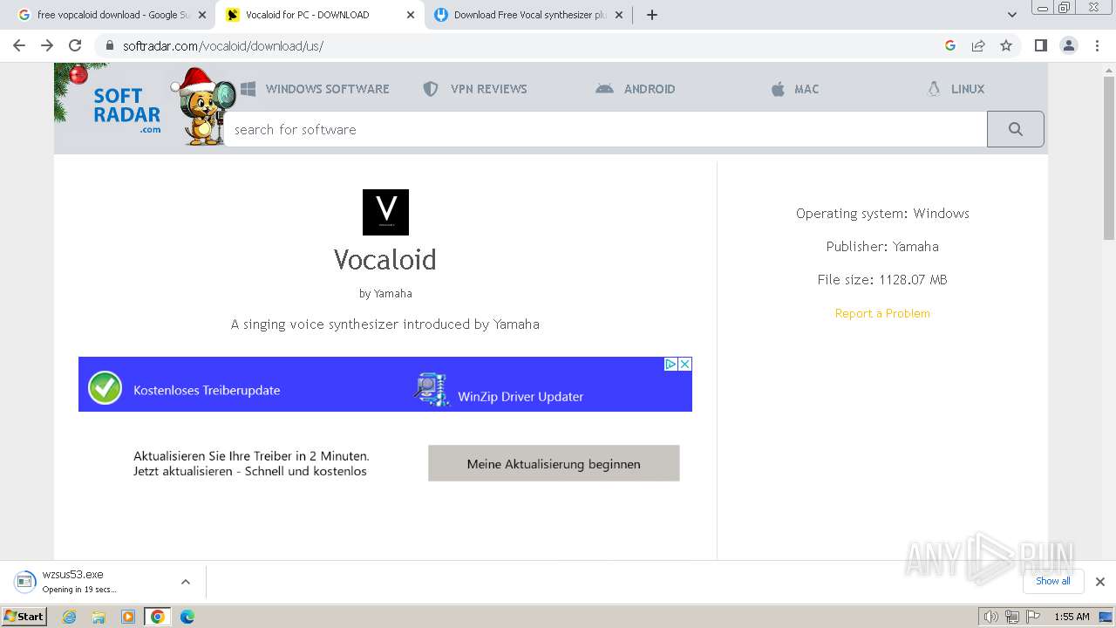Open Microsoft Edge from taskbar
Viewport: 1116px width, 628px height.
click(187, 617)
